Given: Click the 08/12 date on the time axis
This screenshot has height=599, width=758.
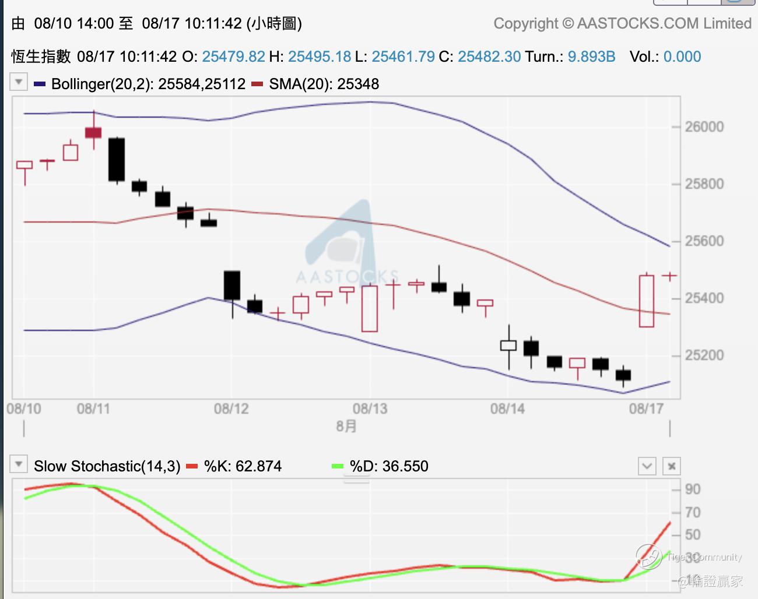Looking at the screenshot, I should pos(231,408).
